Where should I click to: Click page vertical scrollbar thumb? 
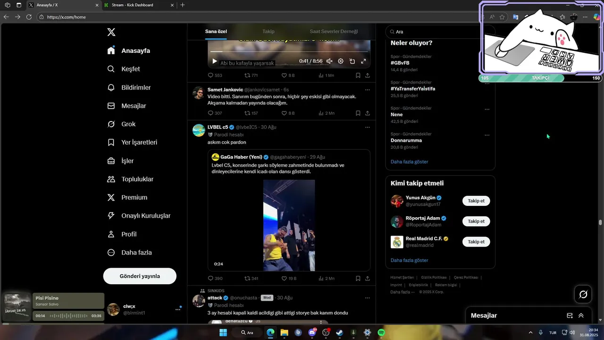tap(601, 222)
